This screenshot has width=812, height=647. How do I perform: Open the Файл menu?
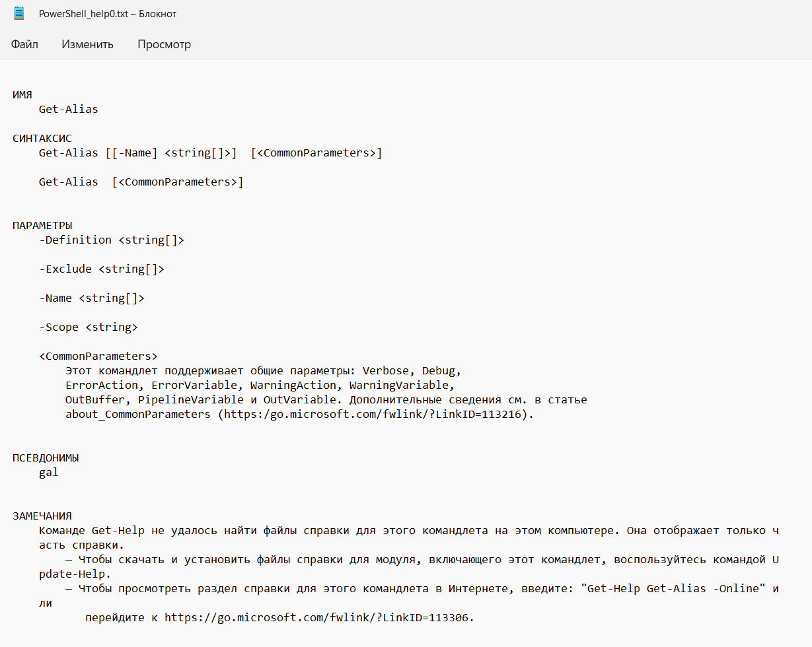click(24, 44)
